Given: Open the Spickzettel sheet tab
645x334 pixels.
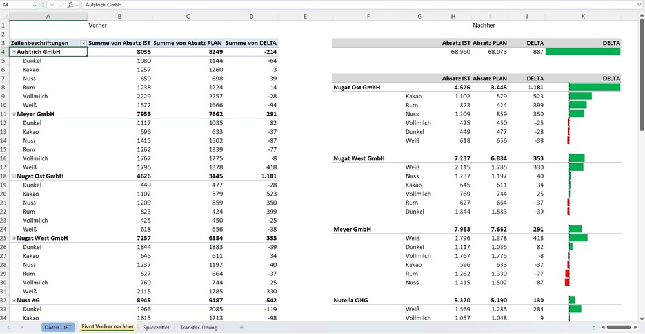Looking at the screenshot, I should (x=156, y=328).
